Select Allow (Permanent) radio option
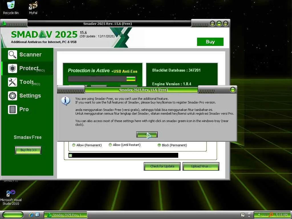This screenshot has width=292, height=219. (x=74, y=145)
